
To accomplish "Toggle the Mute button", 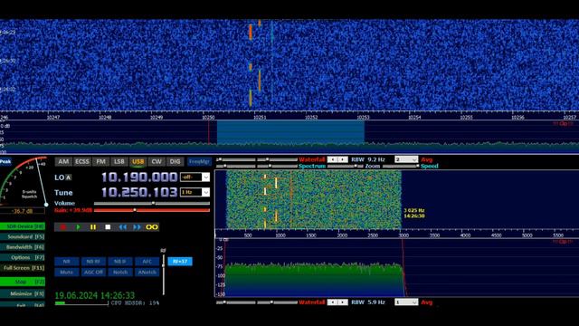I will tap(66, 272).
